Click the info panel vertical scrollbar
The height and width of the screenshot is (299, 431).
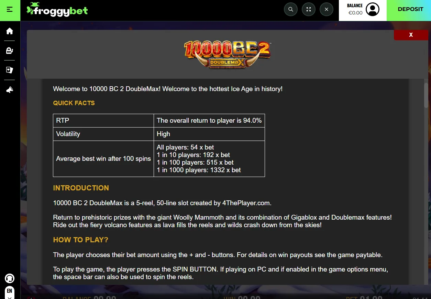[426, 96]
